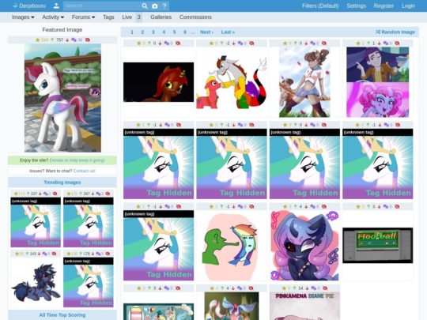Favorite the red-maned pony on black image

(138, 43)
